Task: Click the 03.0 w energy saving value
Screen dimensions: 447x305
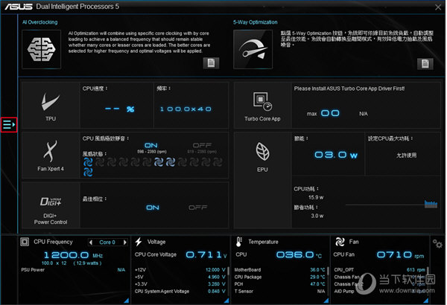Action: (336, 155)
